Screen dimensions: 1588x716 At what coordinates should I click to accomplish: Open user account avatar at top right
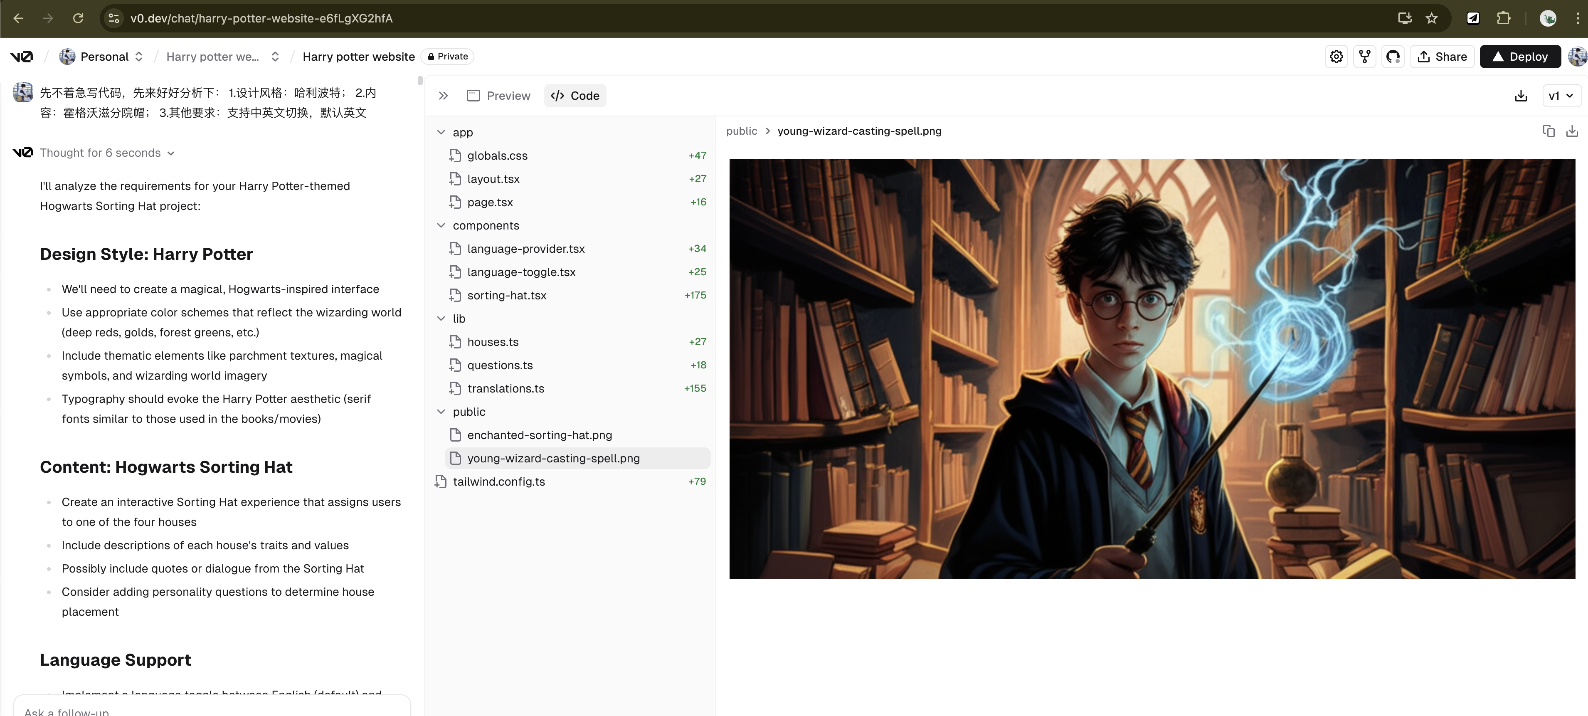pos(1578,57)
